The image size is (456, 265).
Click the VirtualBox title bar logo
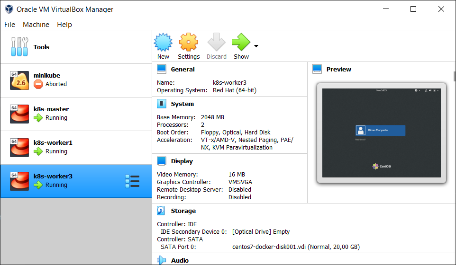click(x=9, y=9)
